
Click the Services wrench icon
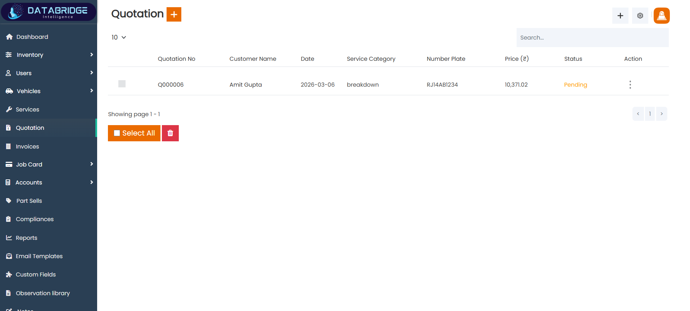click(x=9, y=109)
